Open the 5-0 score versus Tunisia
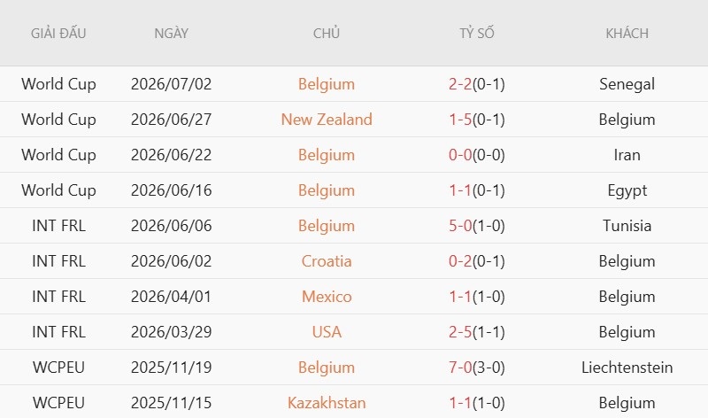 tap(460, 226)
